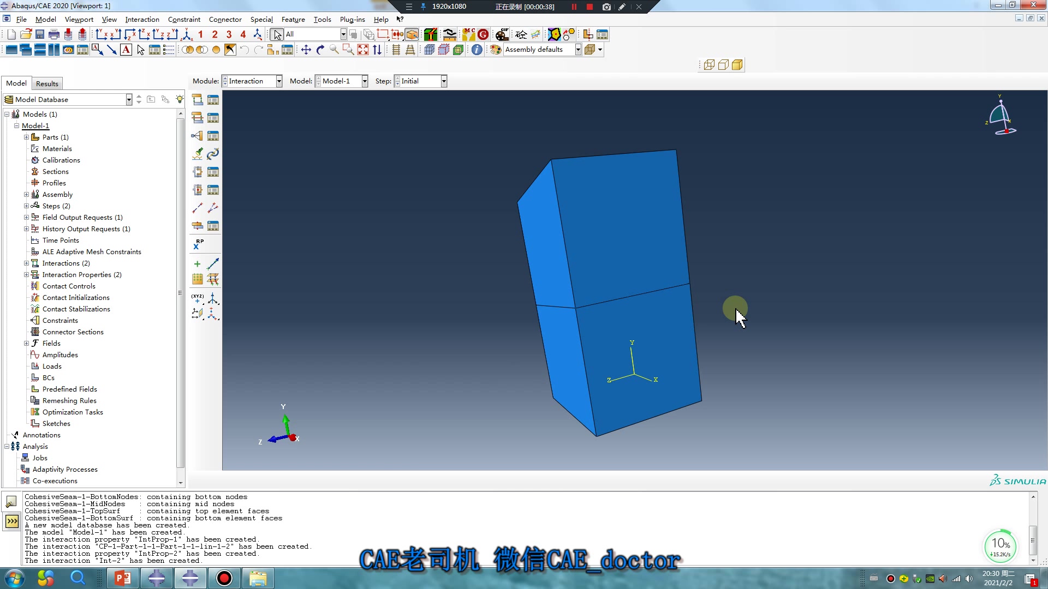The width and height of the screenshot is (1048, 589).
Task: Switch to the Results tab
Action: (x=46, y=83)
